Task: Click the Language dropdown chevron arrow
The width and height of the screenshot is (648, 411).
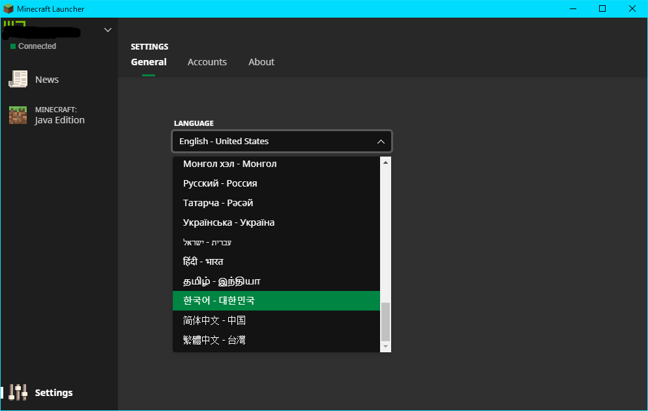Action: 381,142
